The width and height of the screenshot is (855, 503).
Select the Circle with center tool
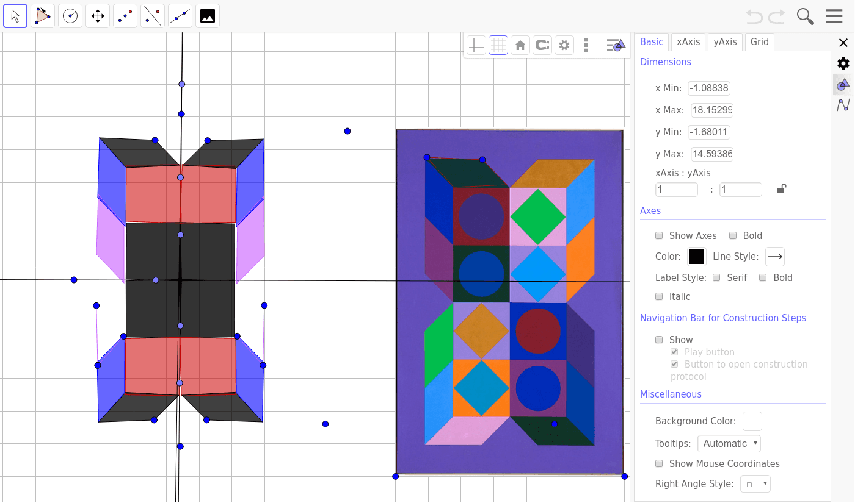(x=70, y=16)
